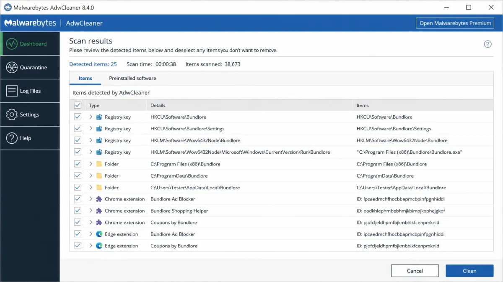
Task: Uncheck the Edge Bundlore Ad Blocker extension
Action: pos(78,234)
